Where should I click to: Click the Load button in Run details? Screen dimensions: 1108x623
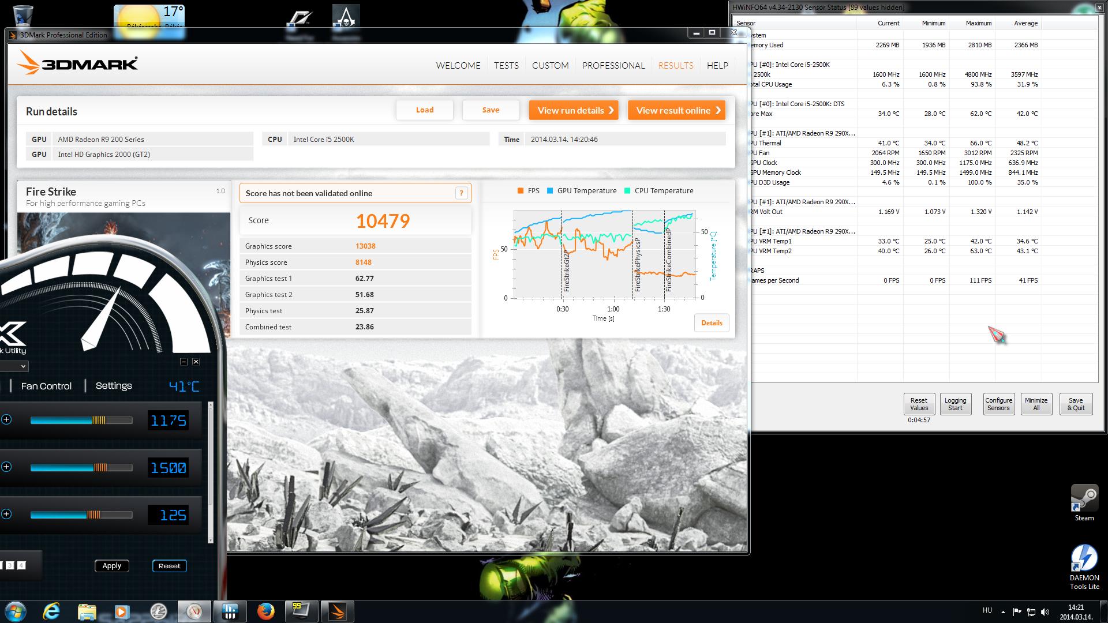(425, 110)
